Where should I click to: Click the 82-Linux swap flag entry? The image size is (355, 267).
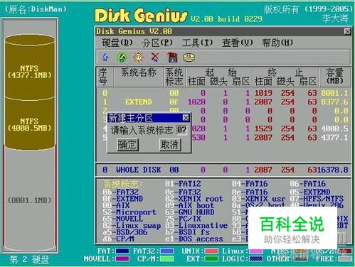[x=132, y=225]
